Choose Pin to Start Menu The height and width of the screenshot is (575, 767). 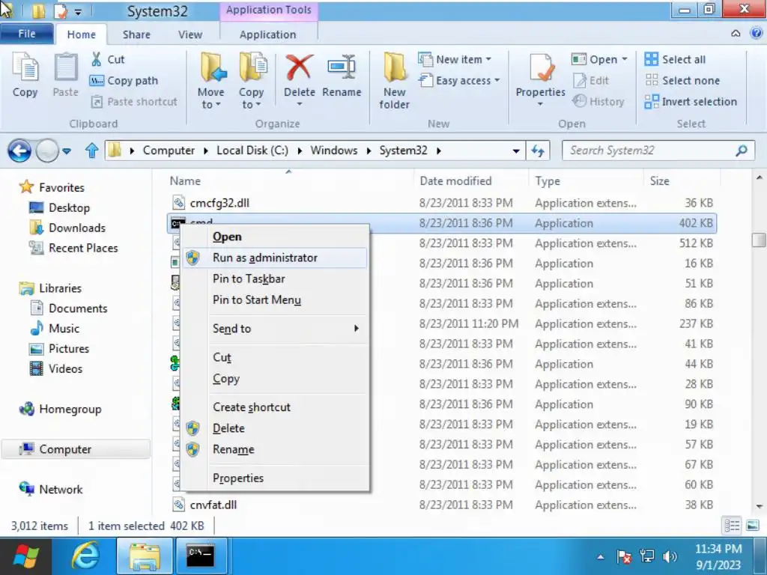click(x=274, y=299)
